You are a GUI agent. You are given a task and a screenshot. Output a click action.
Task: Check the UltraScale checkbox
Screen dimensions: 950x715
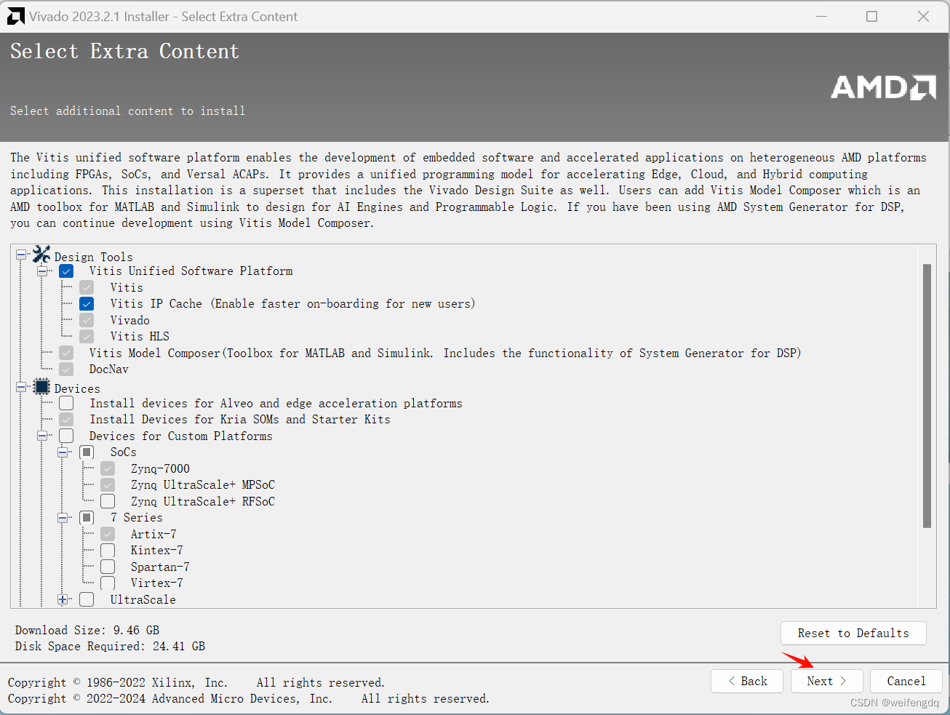pos(87,599)
